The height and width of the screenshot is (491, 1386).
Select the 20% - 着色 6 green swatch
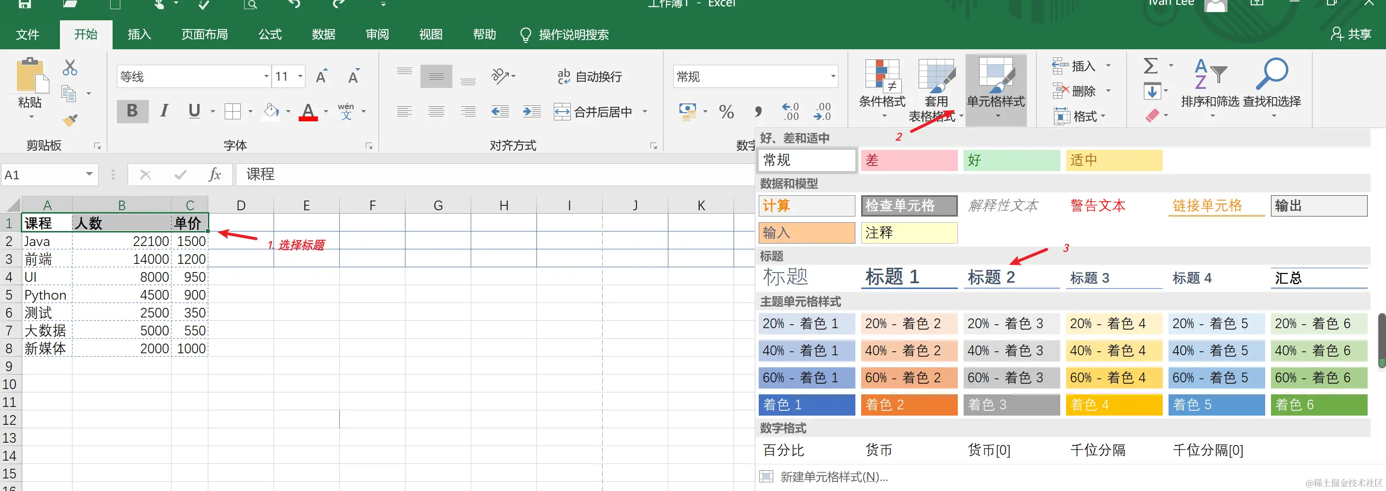(1319, 324)
